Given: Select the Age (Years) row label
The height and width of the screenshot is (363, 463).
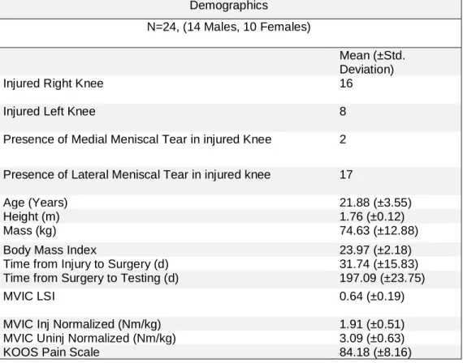Looking at the screenshot, I should pos(36,203).
